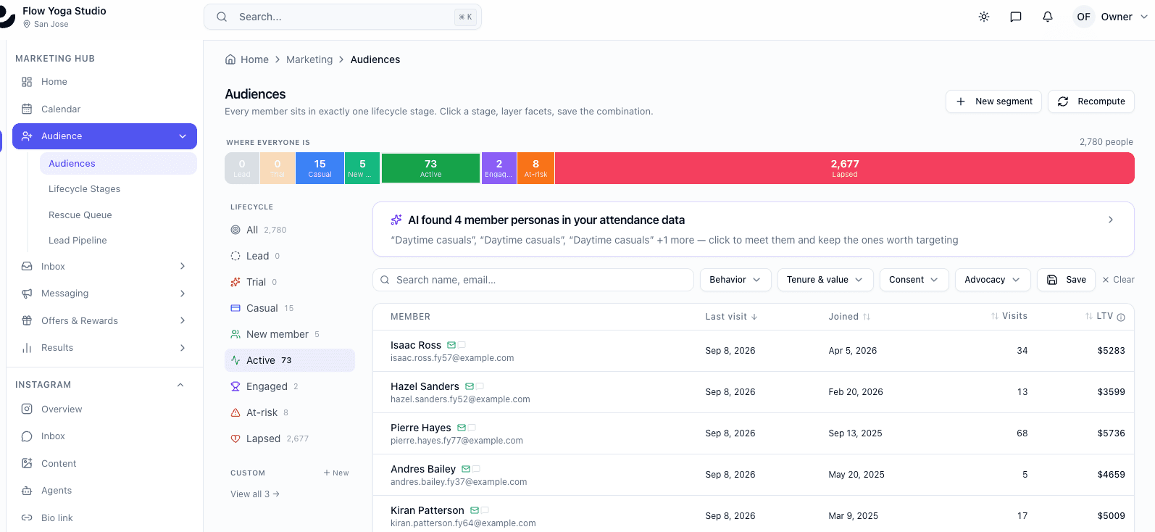Click the Recompute button
This screenshot has width=1155, height=532.
click(x=1091, y=101)
